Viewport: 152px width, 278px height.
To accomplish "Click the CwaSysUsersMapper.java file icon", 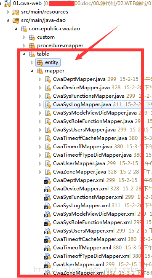I will (x=48, y=130).
